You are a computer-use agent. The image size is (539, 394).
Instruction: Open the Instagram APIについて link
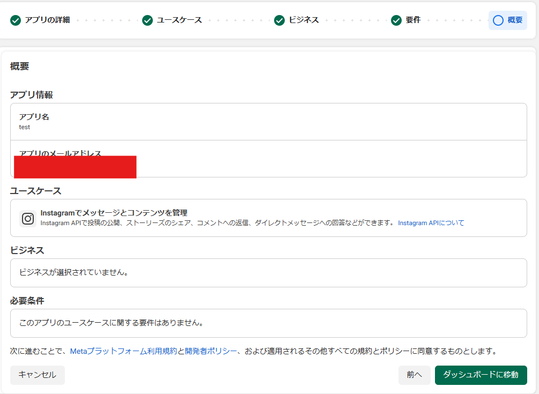coord(431,223)
